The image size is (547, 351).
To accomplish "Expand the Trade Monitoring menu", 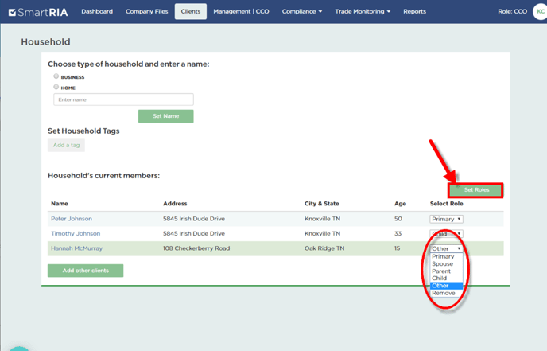I will (x=363, y=11).
